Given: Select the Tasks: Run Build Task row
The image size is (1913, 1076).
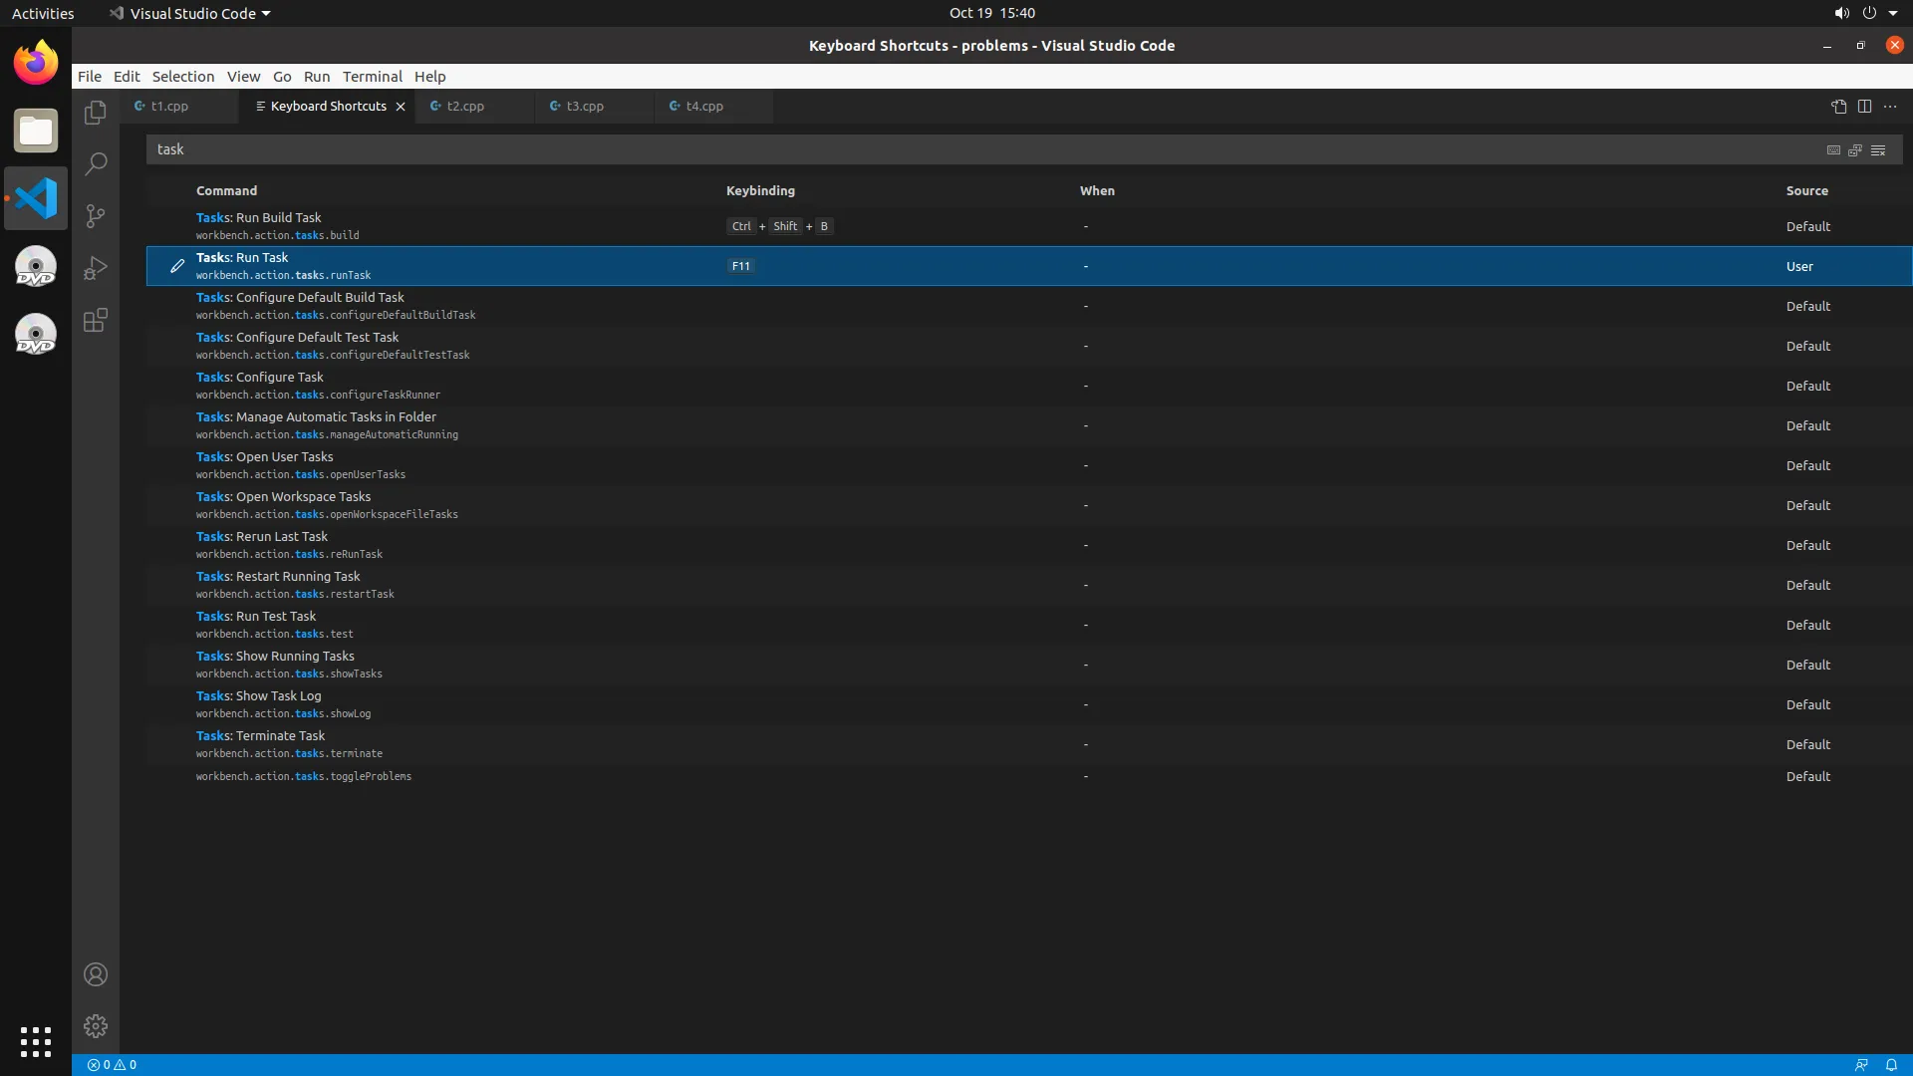Looking at the screenshot, I should tap(1029, 226).
